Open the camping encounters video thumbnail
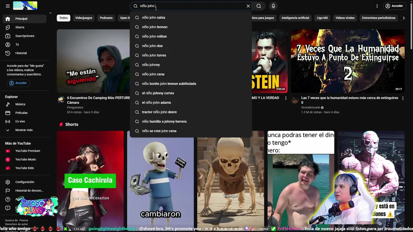Image resolution: width=413 pixels, height=232 pixels. (93, 61)
